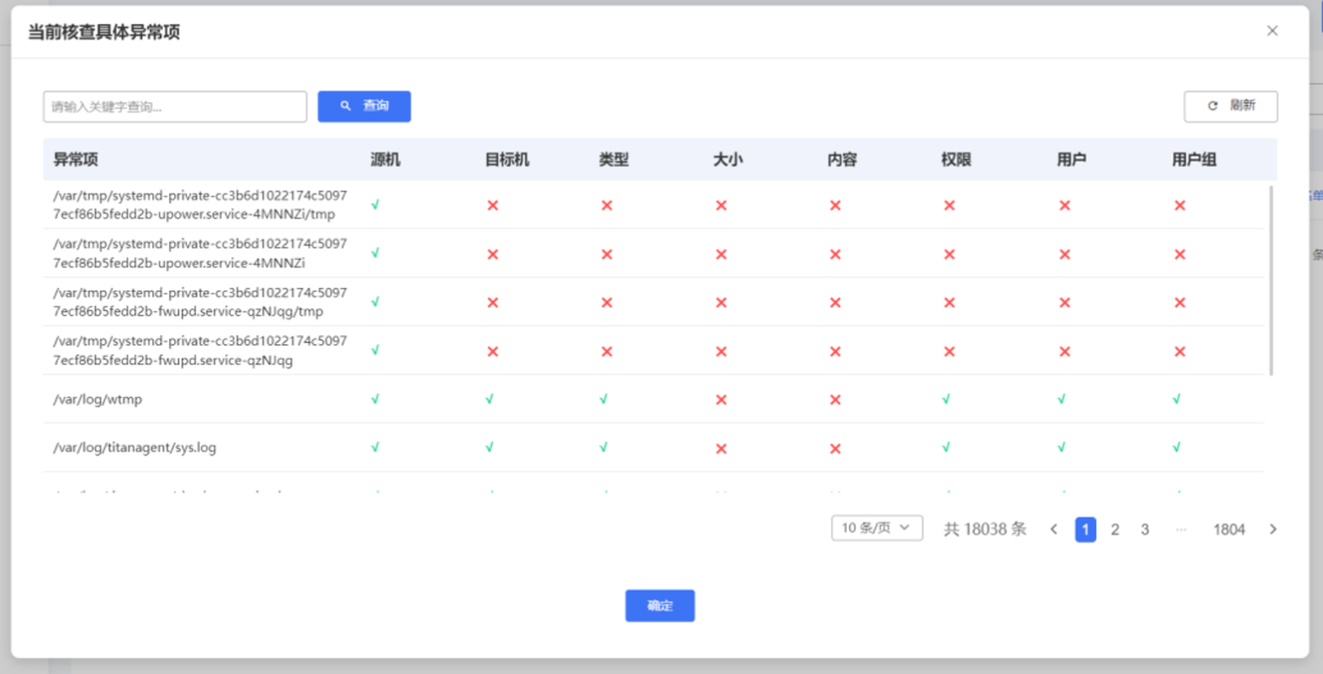Select the upower.service-4MNNZi/tmp path entry

(x=200, y=205)
